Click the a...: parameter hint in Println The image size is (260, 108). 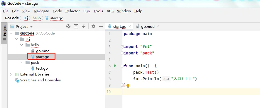166,79
